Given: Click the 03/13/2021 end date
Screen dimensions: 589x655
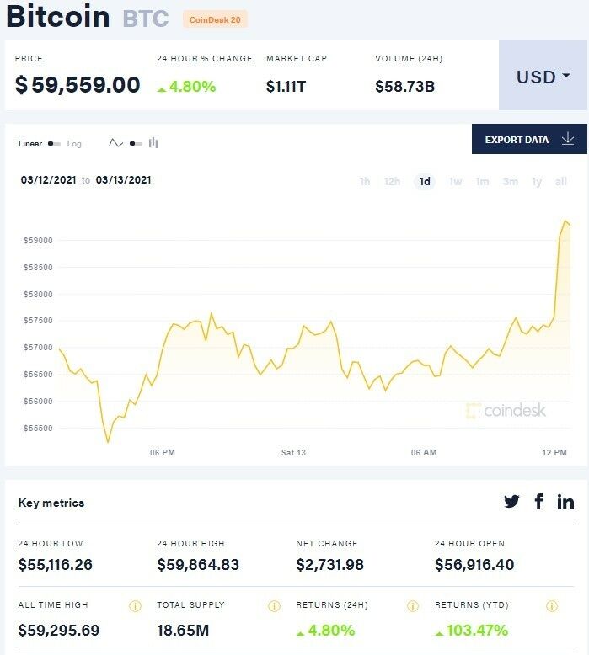Looking at the screenshot, I should [124, 180].
